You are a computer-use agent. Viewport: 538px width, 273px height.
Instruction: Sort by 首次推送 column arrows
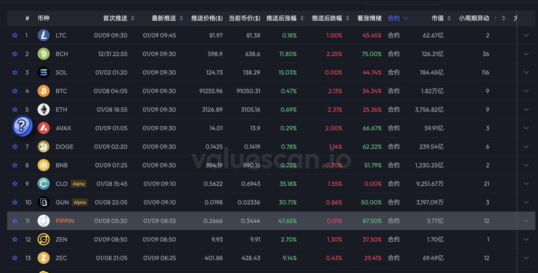tap(132, 18)
